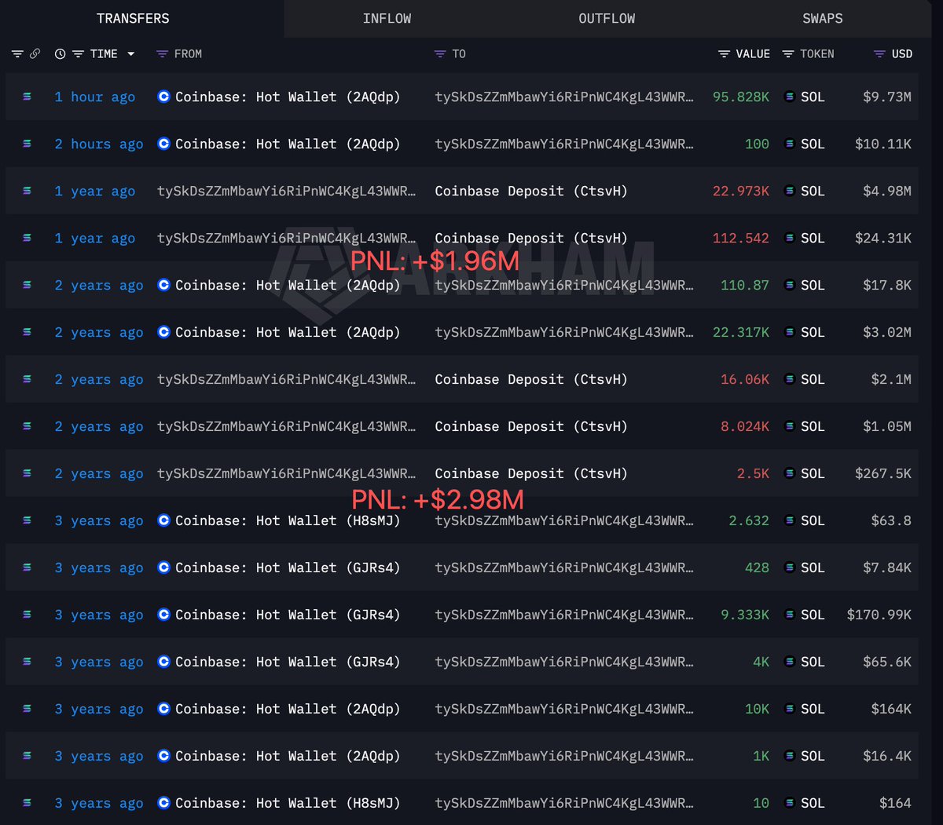Open the VALUE column filter
This screenshot has height=825, width=943.
[x=725, y=54]
